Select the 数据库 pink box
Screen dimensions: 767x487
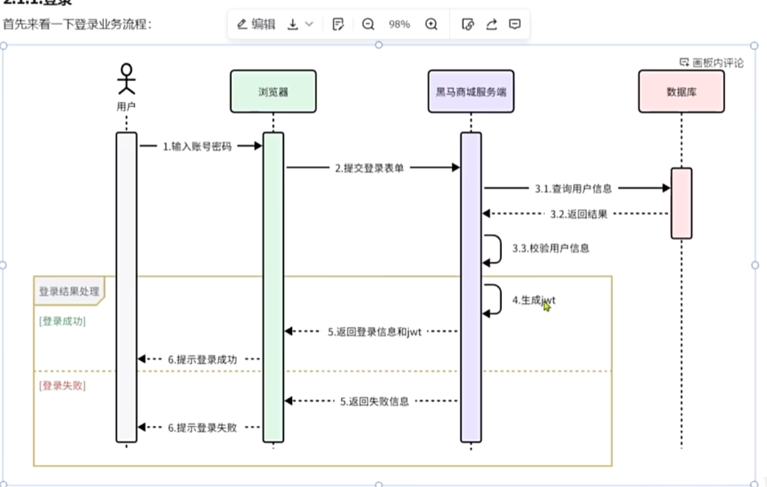pyautogui.click(x=681, y=92)
